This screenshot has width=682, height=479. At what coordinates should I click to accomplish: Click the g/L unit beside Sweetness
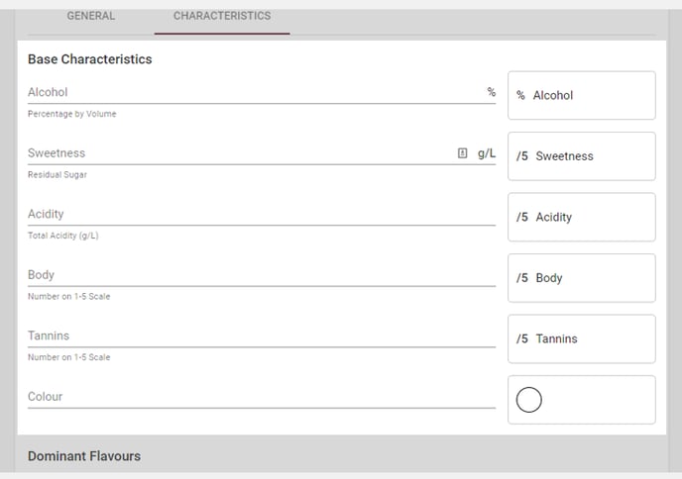[x=487, y=153]
